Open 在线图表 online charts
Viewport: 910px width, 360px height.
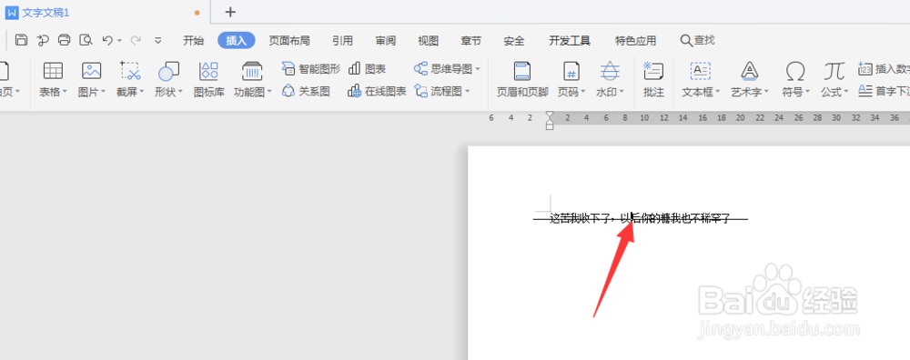point(377,91)
